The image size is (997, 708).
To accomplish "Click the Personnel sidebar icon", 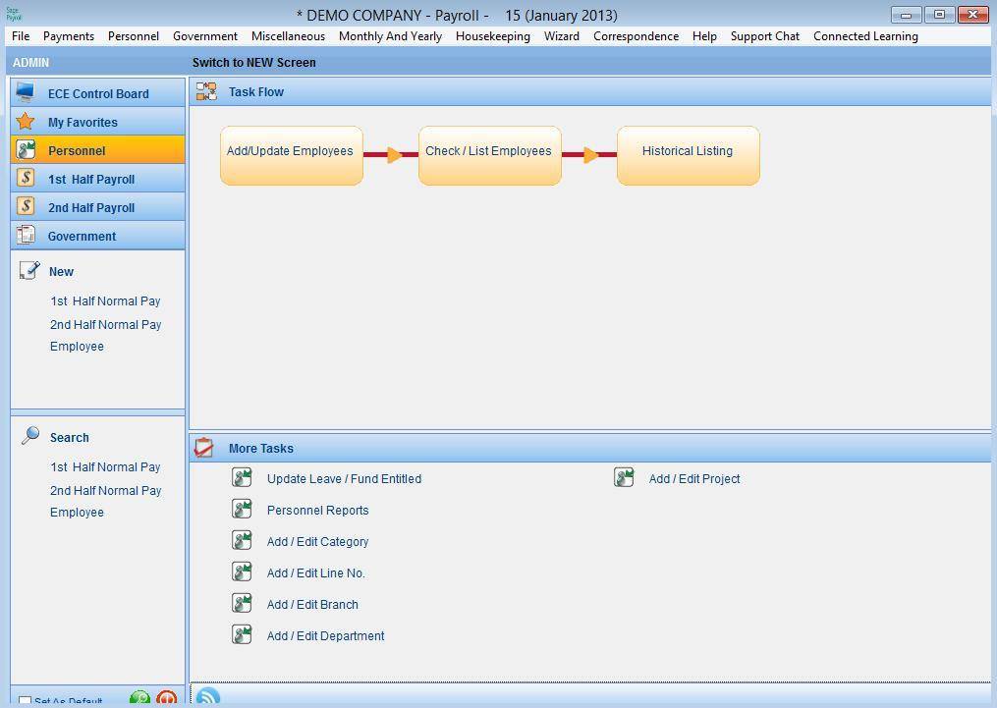I will tap(28, 150).
